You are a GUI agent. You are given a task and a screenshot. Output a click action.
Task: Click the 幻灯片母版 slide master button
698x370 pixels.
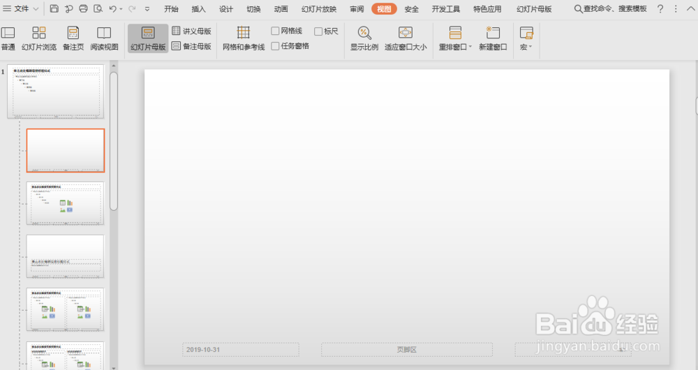coord(148,38)
